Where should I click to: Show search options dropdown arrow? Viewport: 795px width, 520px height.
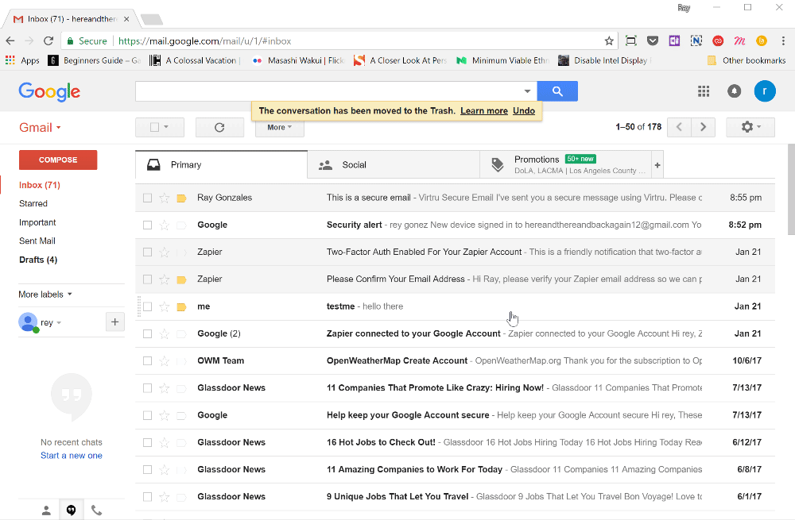[x=527, y=91]
